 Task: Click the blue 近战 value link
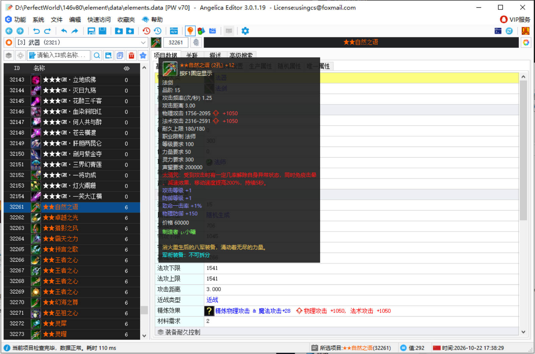point(212,300)
